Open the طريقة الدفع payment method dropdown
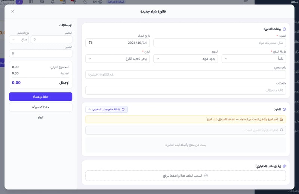 tap(254, 59)
